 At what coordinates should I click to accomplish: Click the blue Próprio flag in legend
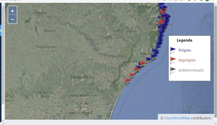pos(173,50)
